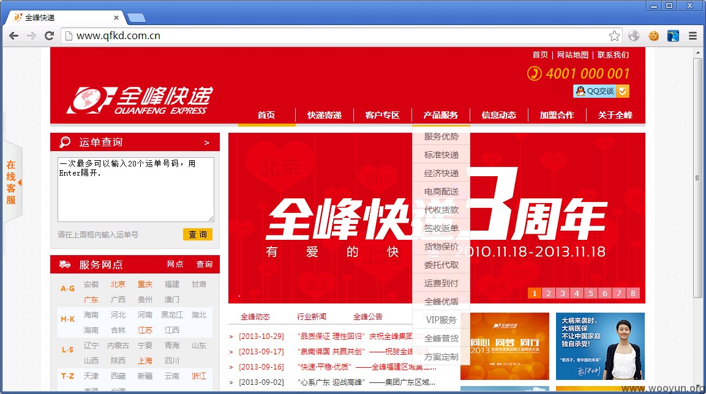Viewport: 706px width, 394px height.
Task: Choose 标准快递 from the dropdown
Action: pos(441,155)
